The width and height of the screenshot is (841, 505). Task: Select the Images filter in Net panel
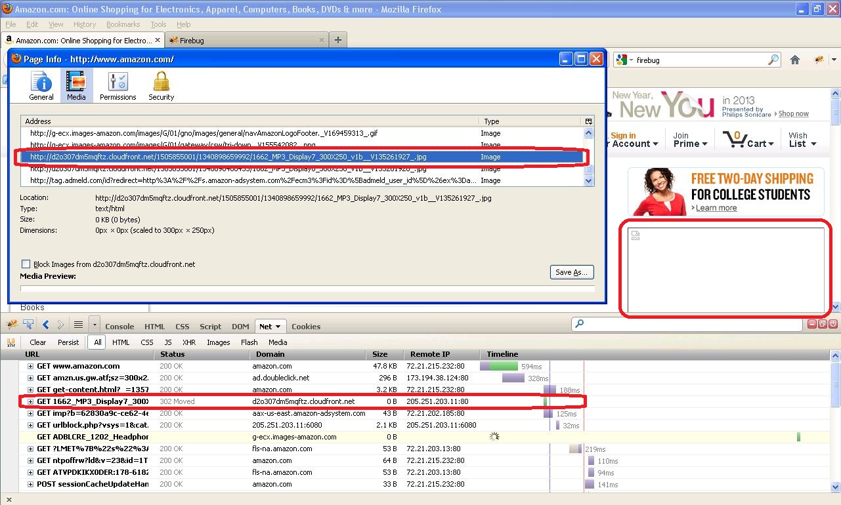(218, 342)
